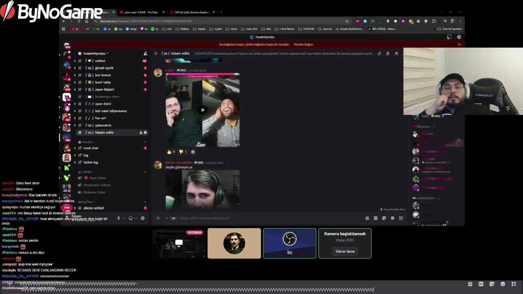Open the GIF picker icon
This screenshot has width=523, height=294.
pyautogui.click(x=375, y=218)
